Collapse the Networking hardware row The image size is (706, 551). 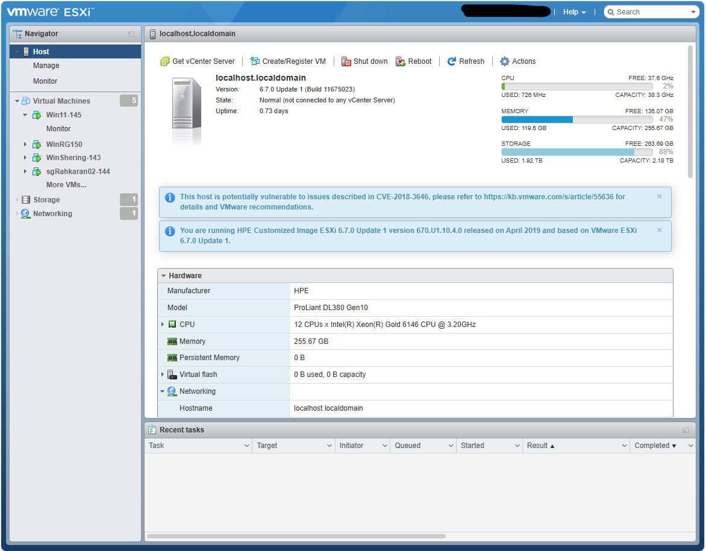coord(163,391)
